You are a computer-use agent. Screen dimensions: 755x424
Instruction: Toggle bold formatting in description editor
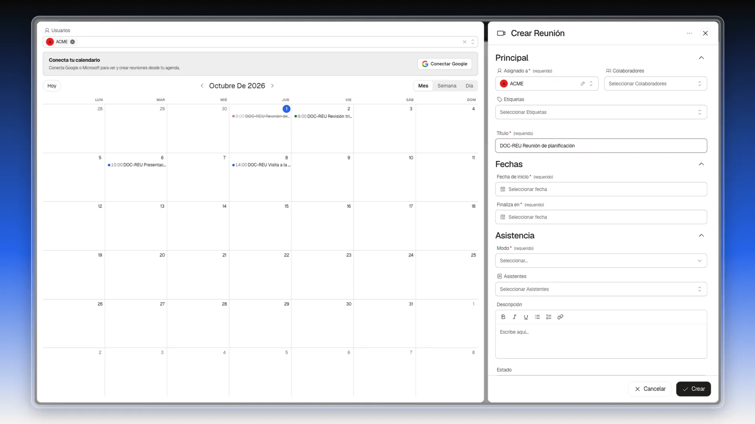(503, 317)
